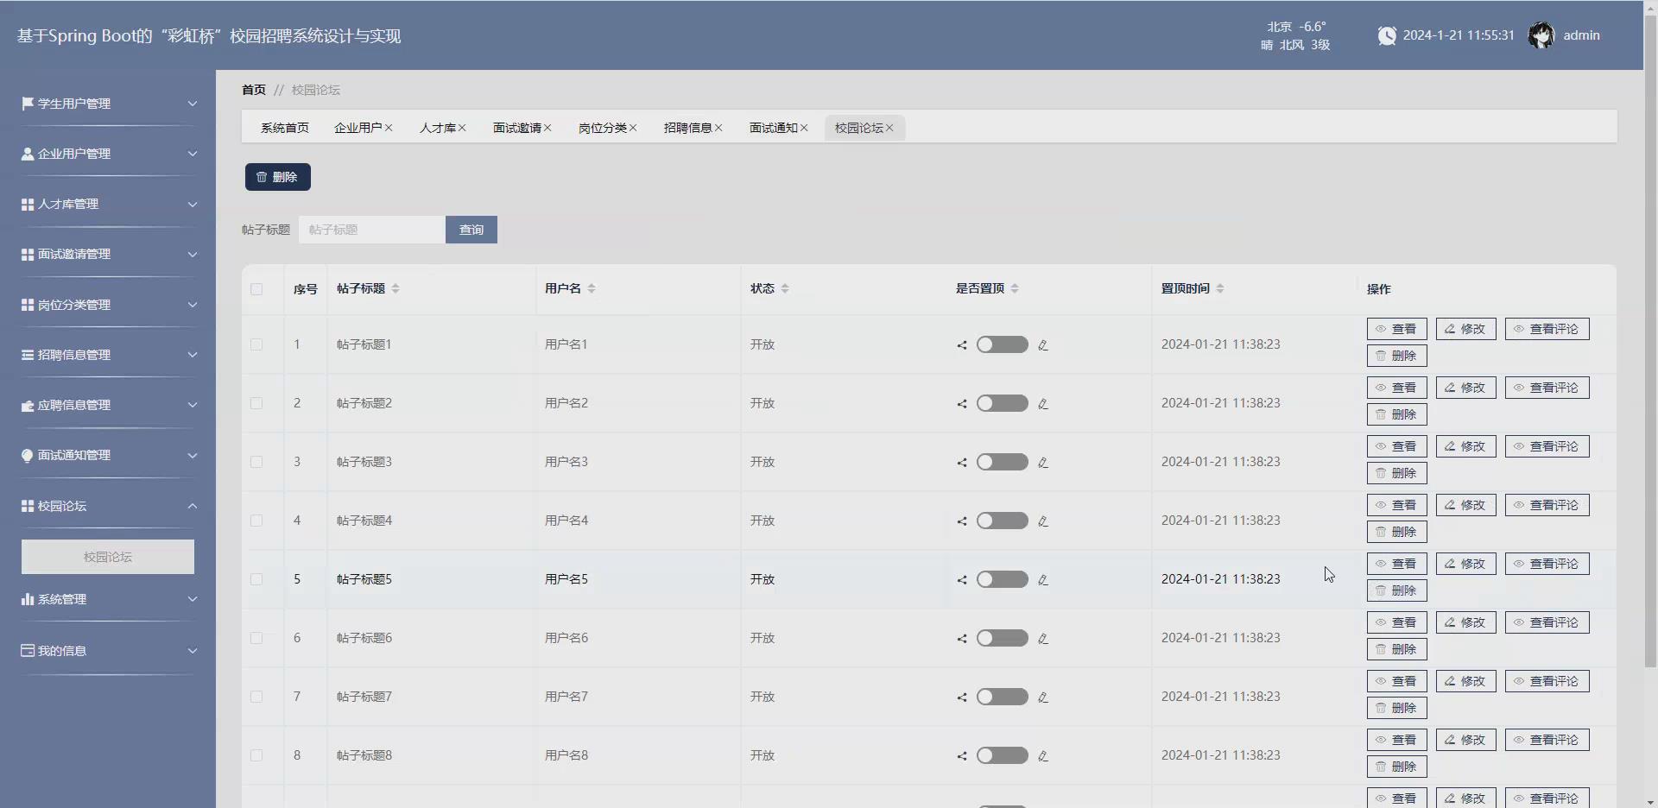Viewport: 1658px width, 808px height.
Task: Click the admin avatar picture
Action: [1541, 35]
